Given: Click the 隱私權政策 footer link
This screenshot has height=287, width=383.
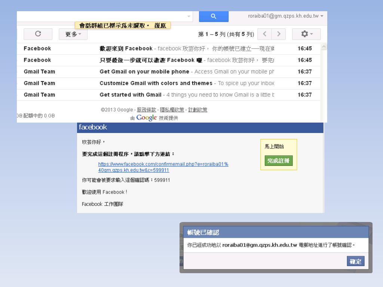Looking at the screenshot, I should coord(172,109).
